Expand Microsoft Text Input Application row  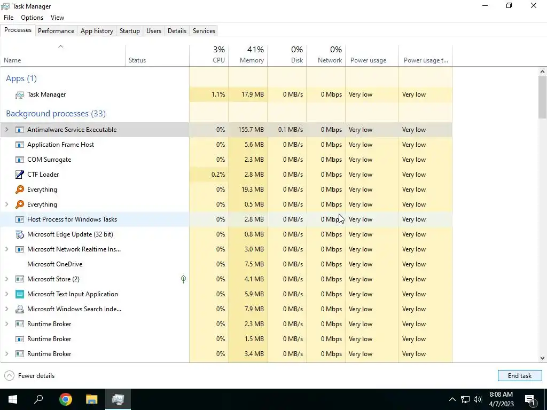(6, 294)
